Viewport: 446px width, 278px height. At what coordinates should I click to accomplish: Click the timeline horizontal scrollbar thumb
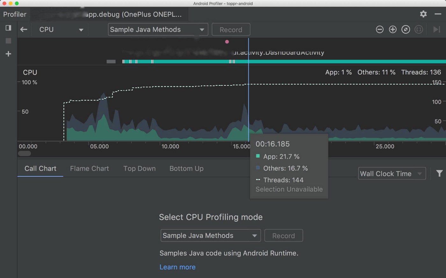click(25, 153)
